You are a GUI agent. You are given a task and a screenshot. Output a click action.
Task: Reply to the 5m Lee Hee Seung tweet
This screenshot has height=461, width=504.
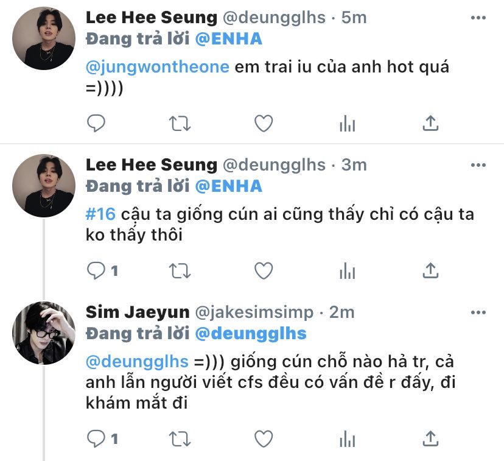click(x=96, y=123)
